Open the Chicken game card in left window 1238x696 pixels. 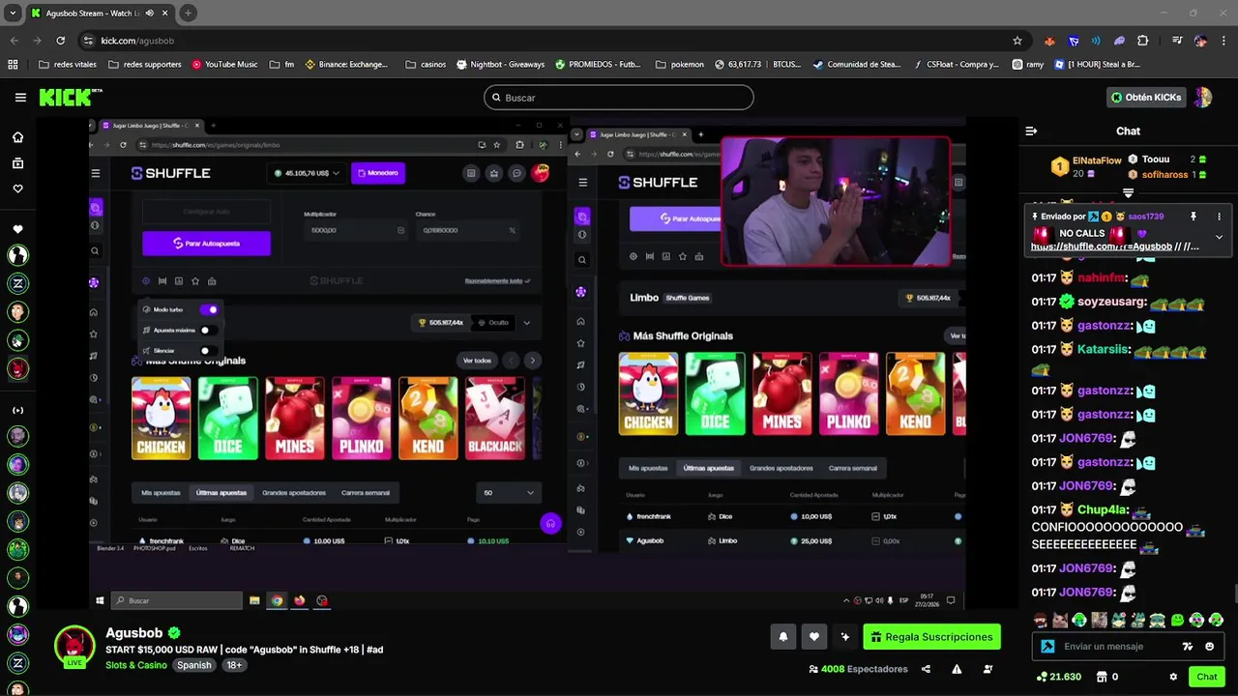pyautogui.click(x=161, y=418)
